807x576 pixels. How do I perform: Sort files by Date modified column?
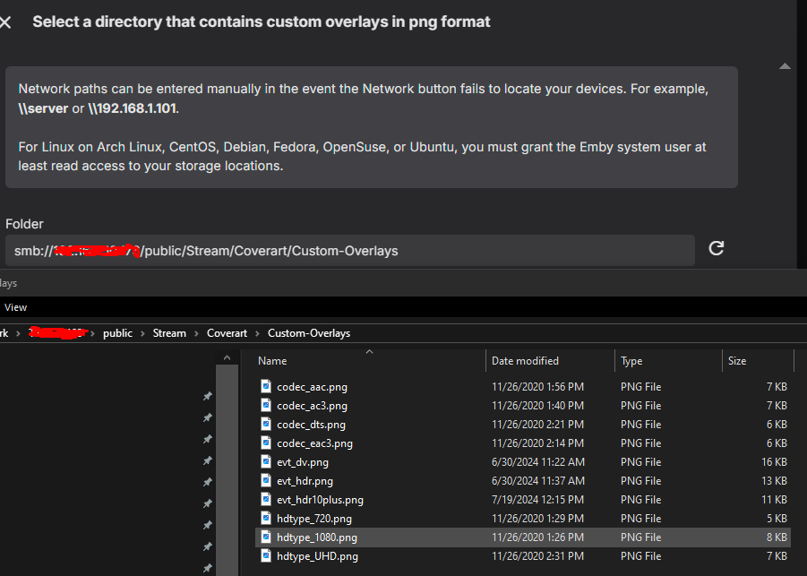point(525,361)
